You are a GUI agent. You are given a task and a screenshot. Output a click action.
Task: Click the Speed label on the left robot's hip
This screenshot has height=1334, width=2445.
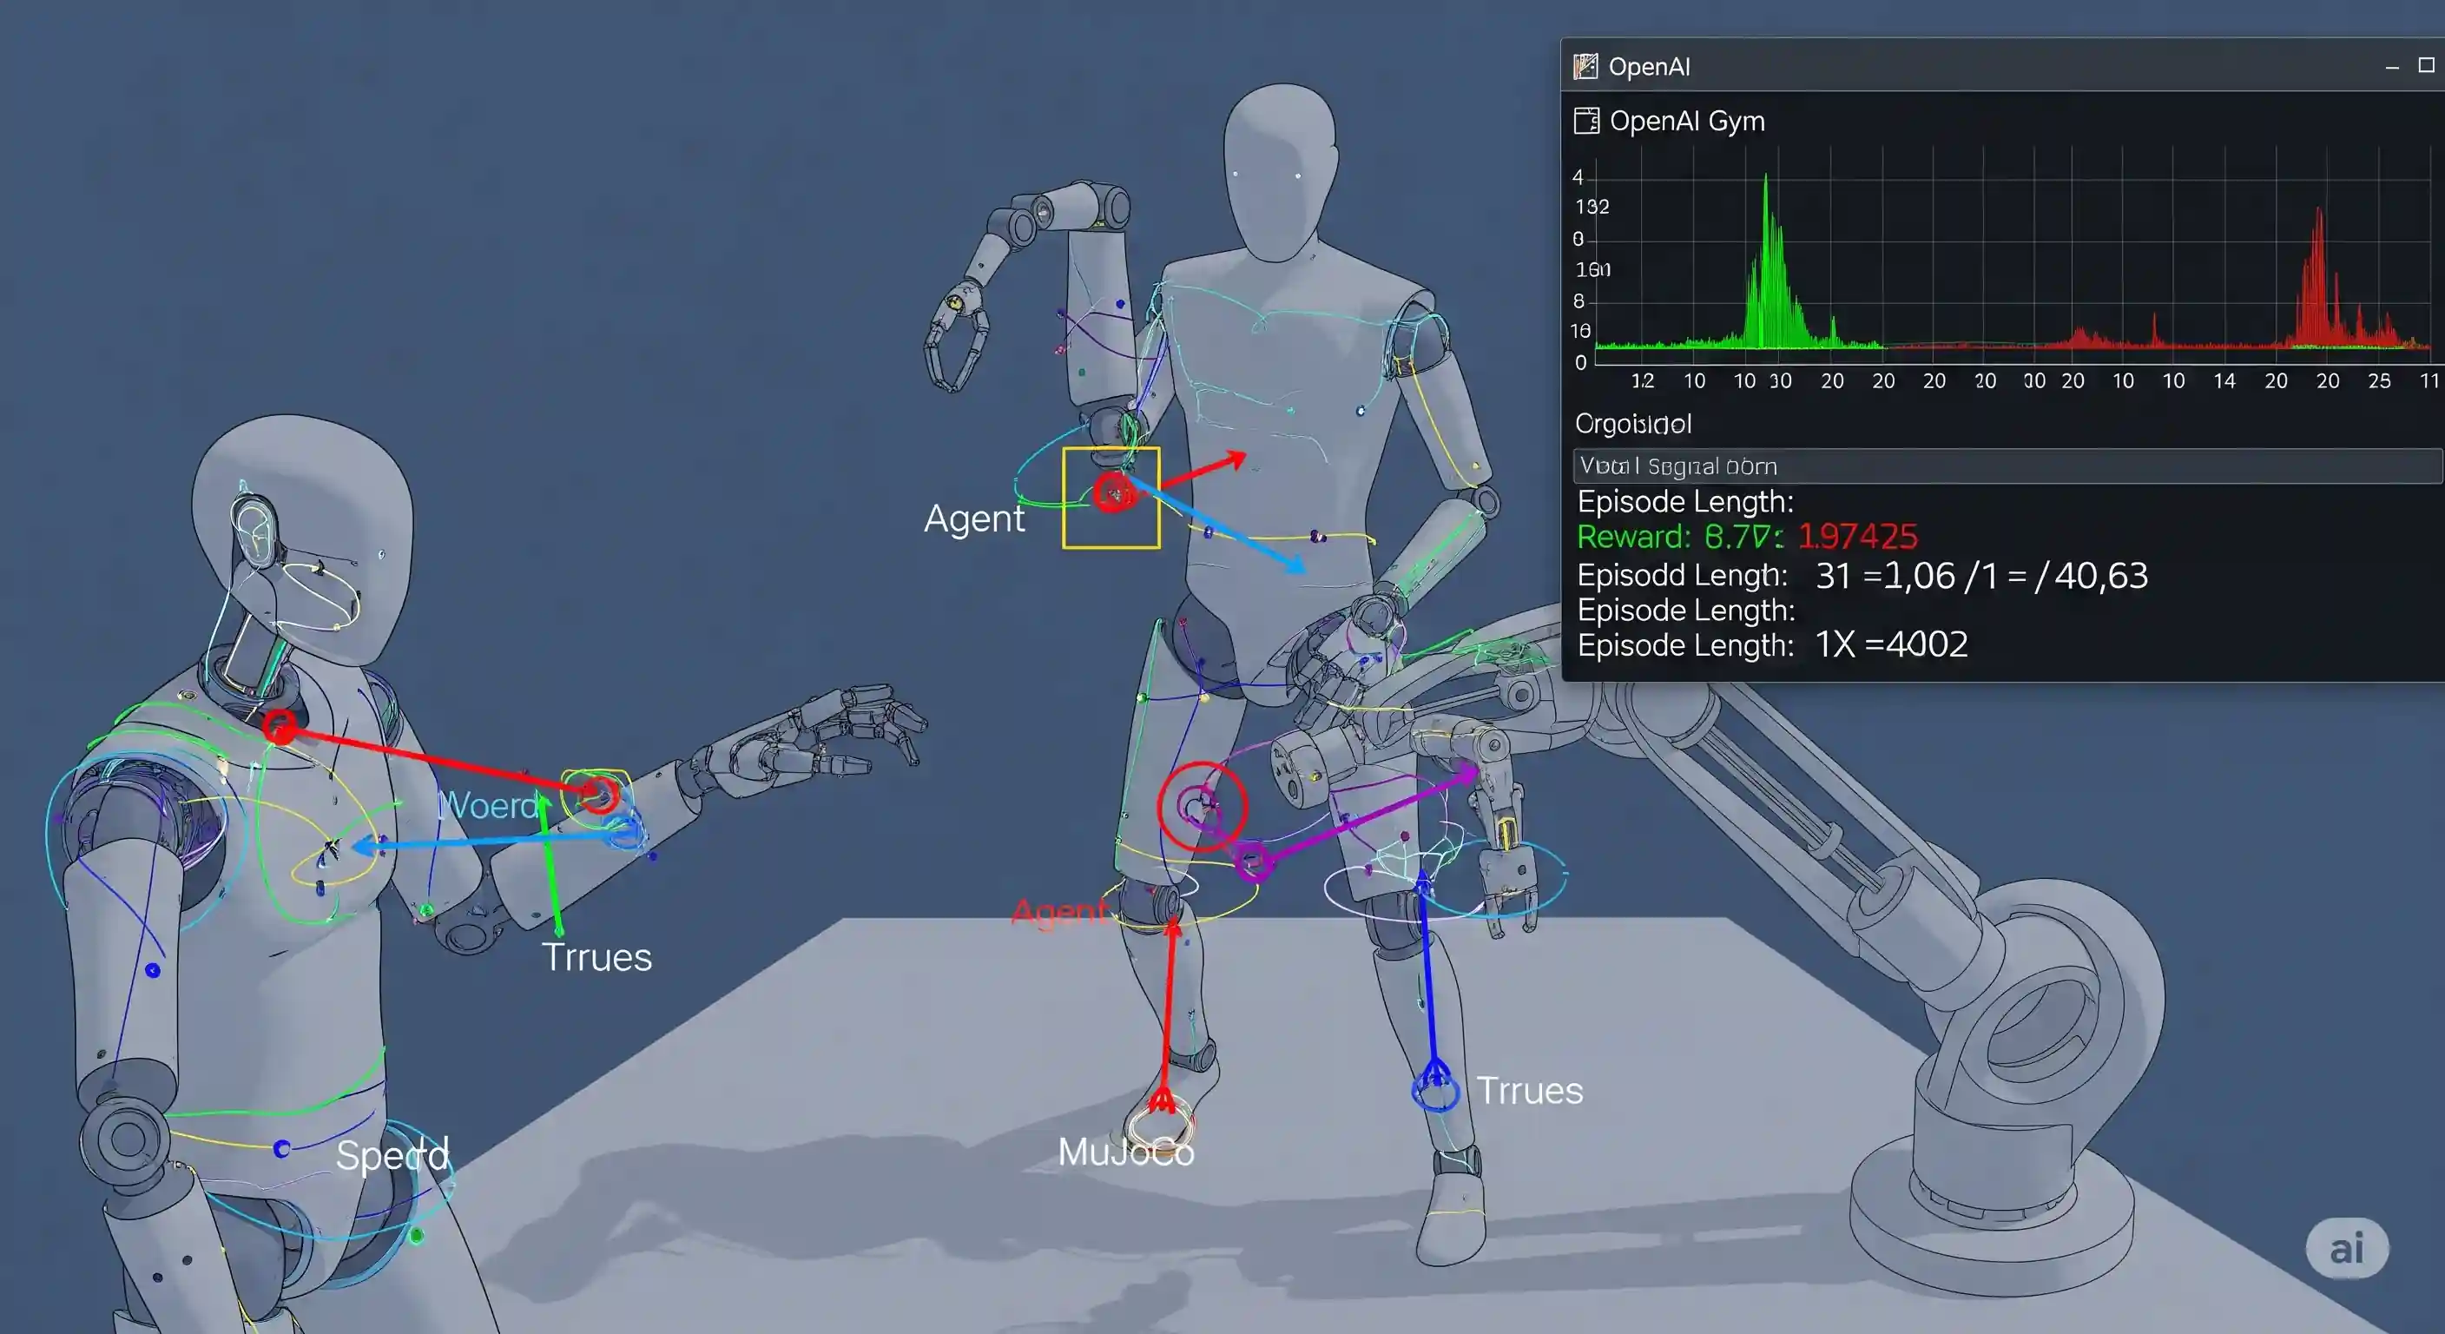pos(392,1154)
